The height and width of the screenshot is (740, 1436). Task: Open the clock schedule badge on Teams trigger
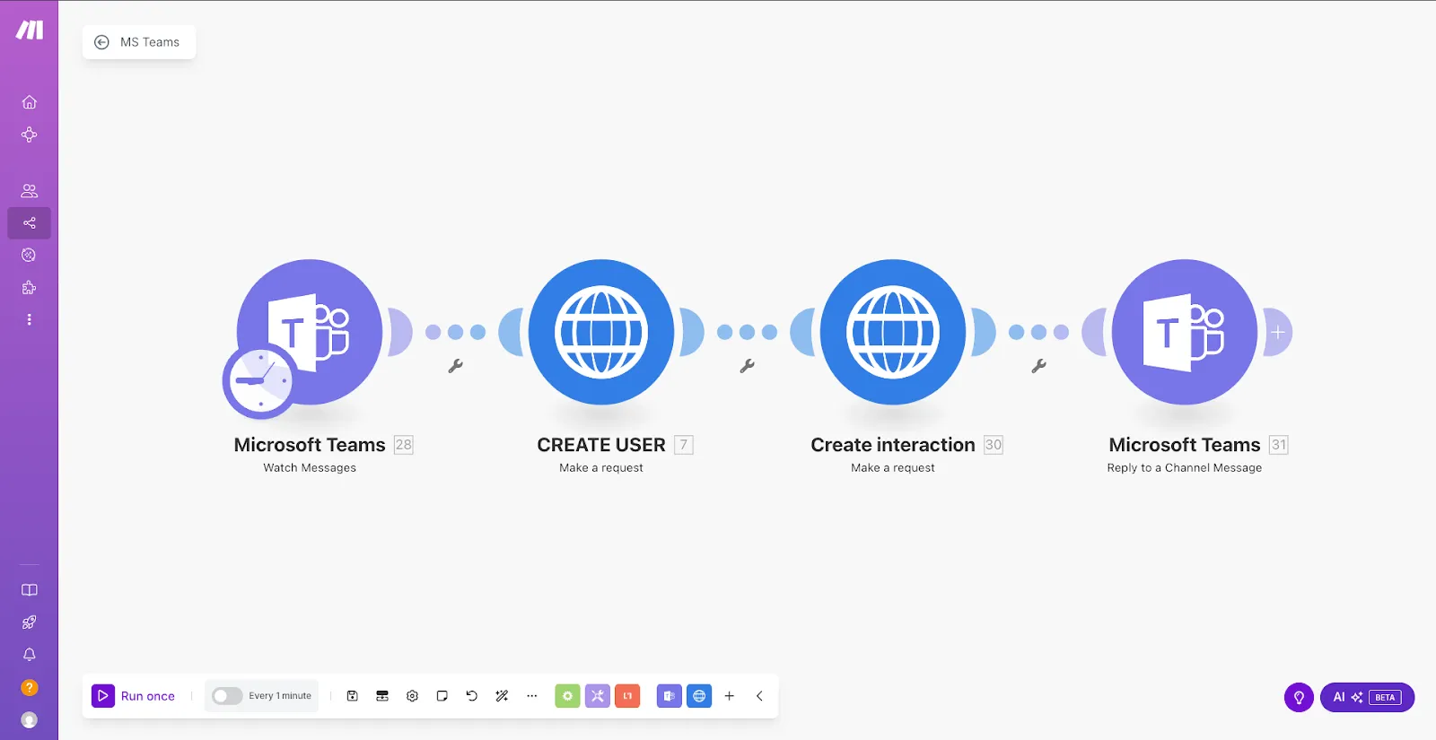coord(259,381)
